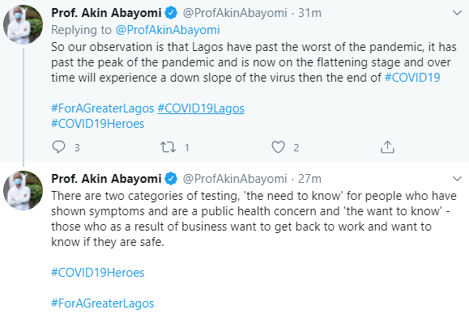Expand the second tweet's options chevron
469x318 pixels.
click(457, 179)
